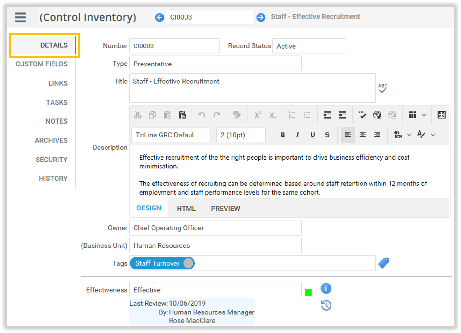
Task: Open the hamburger menu
Action: coord(20,17)
